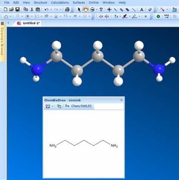Select the arrow selection tool

pyautogui.click(x=79, y=9)
